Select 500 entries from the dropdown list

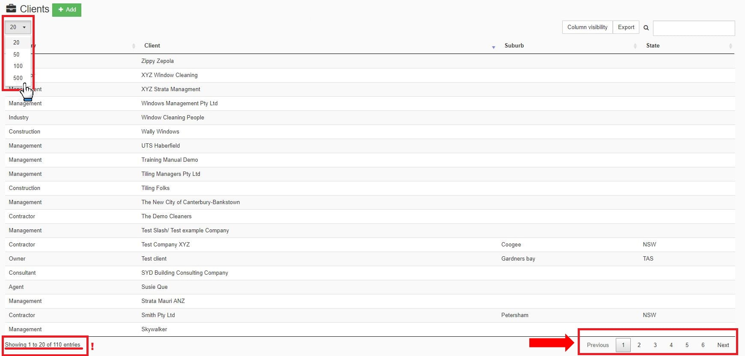point(18,78)
